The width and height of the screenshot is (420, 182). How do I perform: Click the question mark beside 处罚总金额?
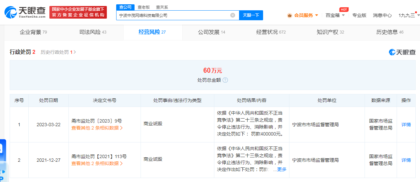225,80
